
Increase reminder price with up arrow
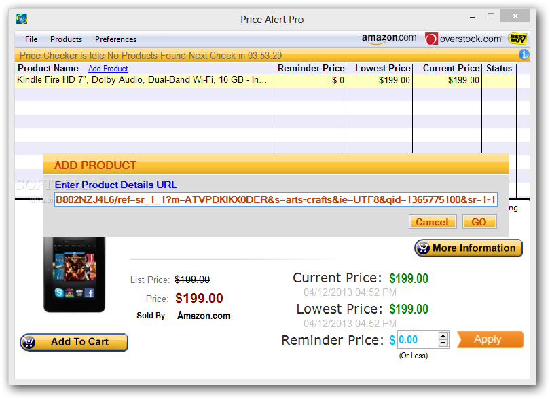[x=443, y=335]
